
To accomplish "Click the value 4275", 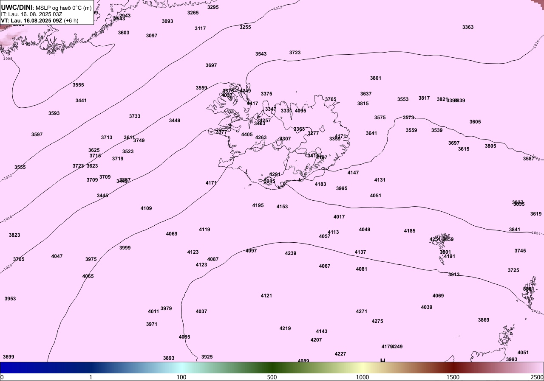I will (x=377, y=321).
